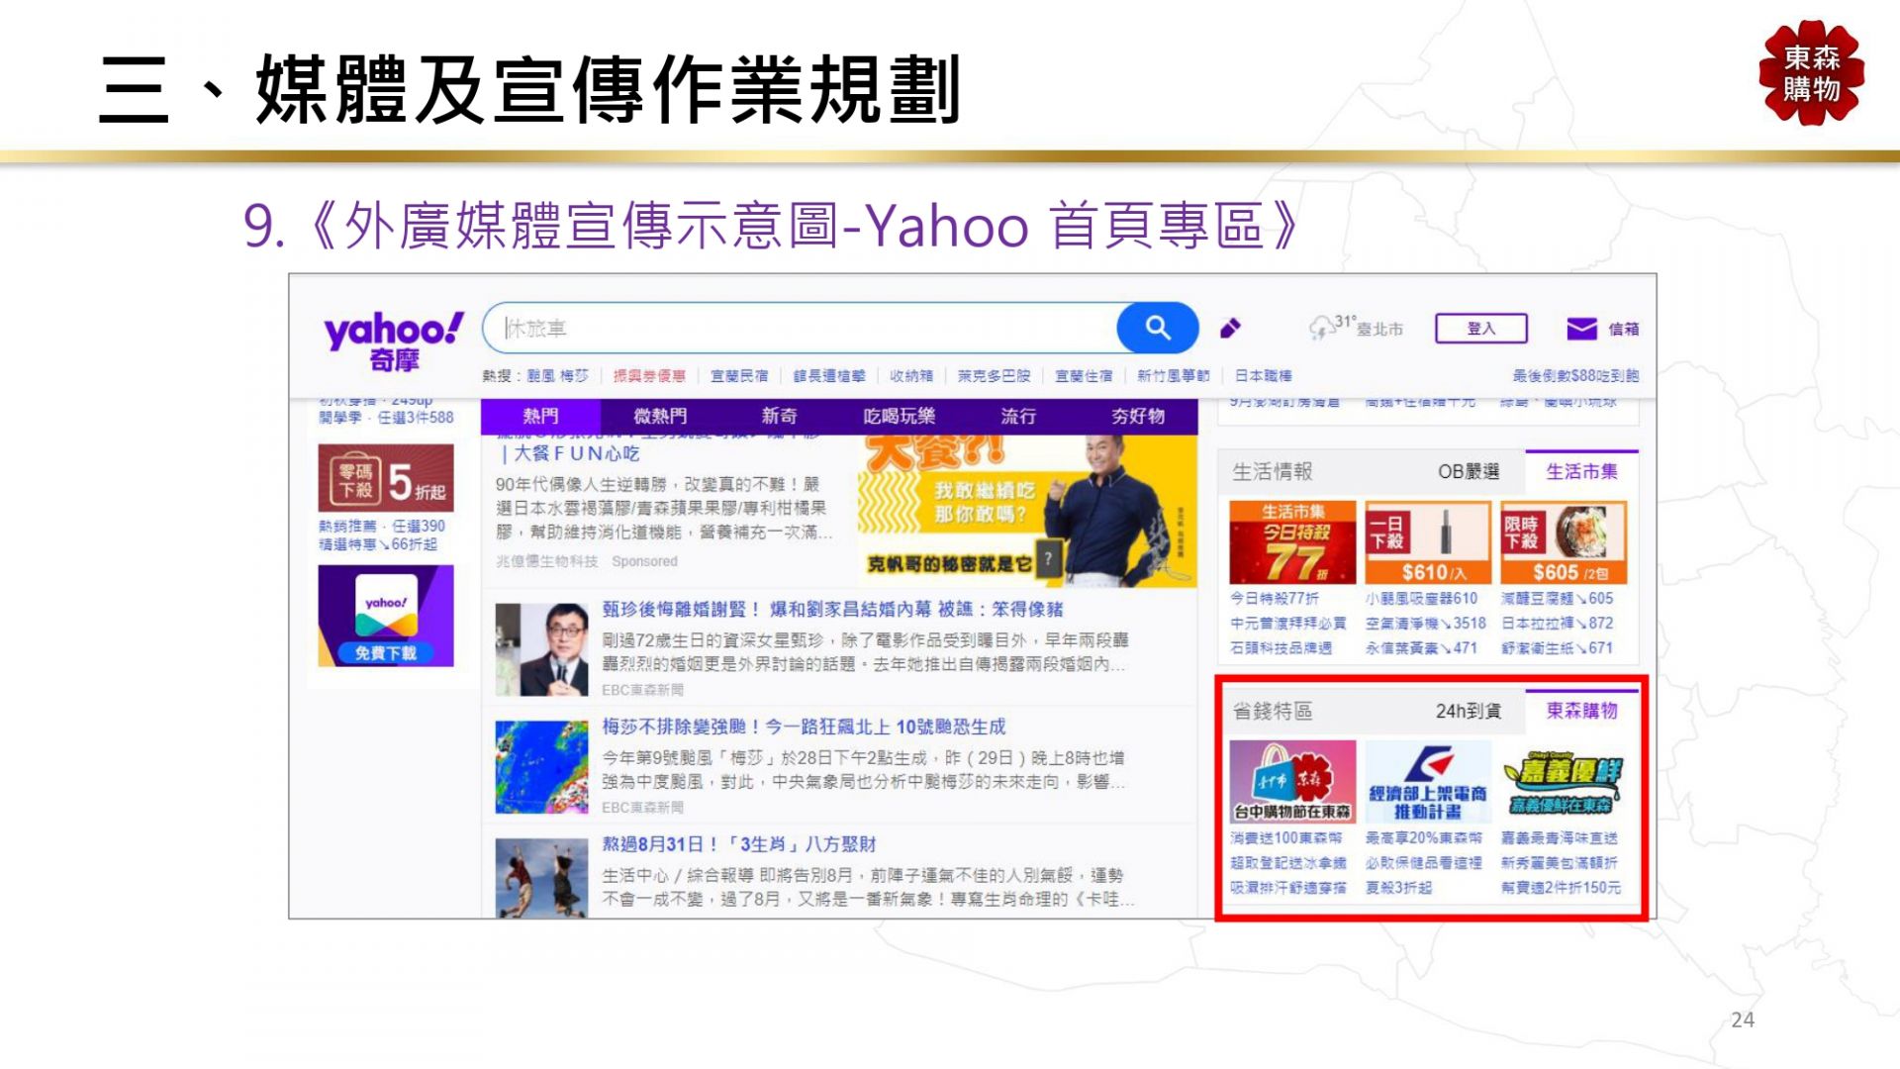Click 減醣豆腐麵↘605 link
This screenshot has height=1069, width=1900.
click(1558, 599)
